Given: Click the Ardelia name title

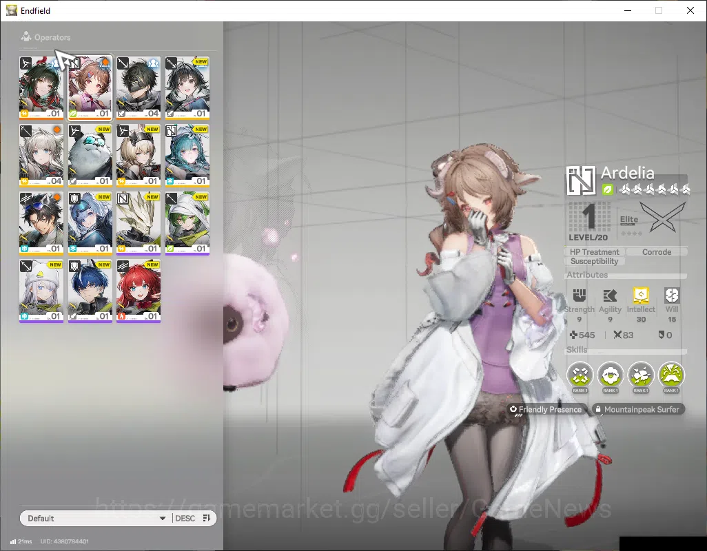Looking at the screenshot, I should (627, 173).
